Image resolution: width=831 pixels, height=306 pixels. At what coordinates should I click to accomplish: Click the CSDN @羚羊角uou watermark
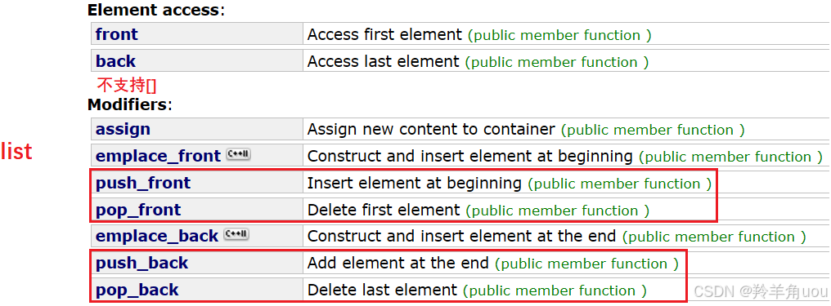[x=761, y=290]
